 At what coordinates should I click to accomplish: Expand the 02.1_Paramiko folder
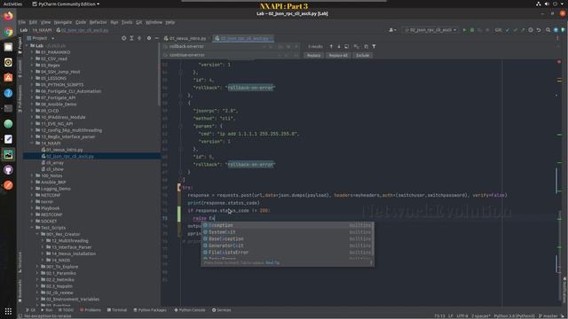point(37,273)
